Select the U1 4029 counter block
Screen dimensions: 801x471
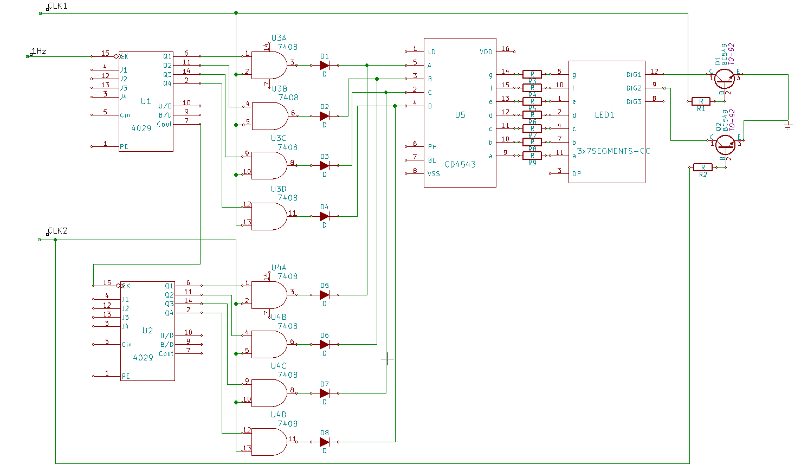tap(146, 101)
